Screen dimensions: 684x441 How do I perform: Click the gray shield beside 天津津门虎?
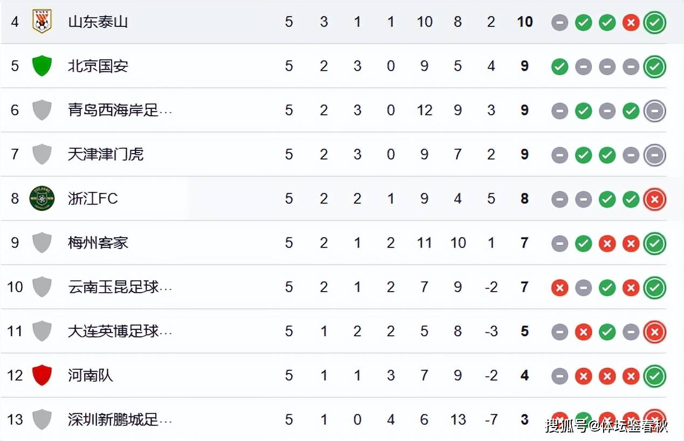pyautogui.click(x=42, y=154)
